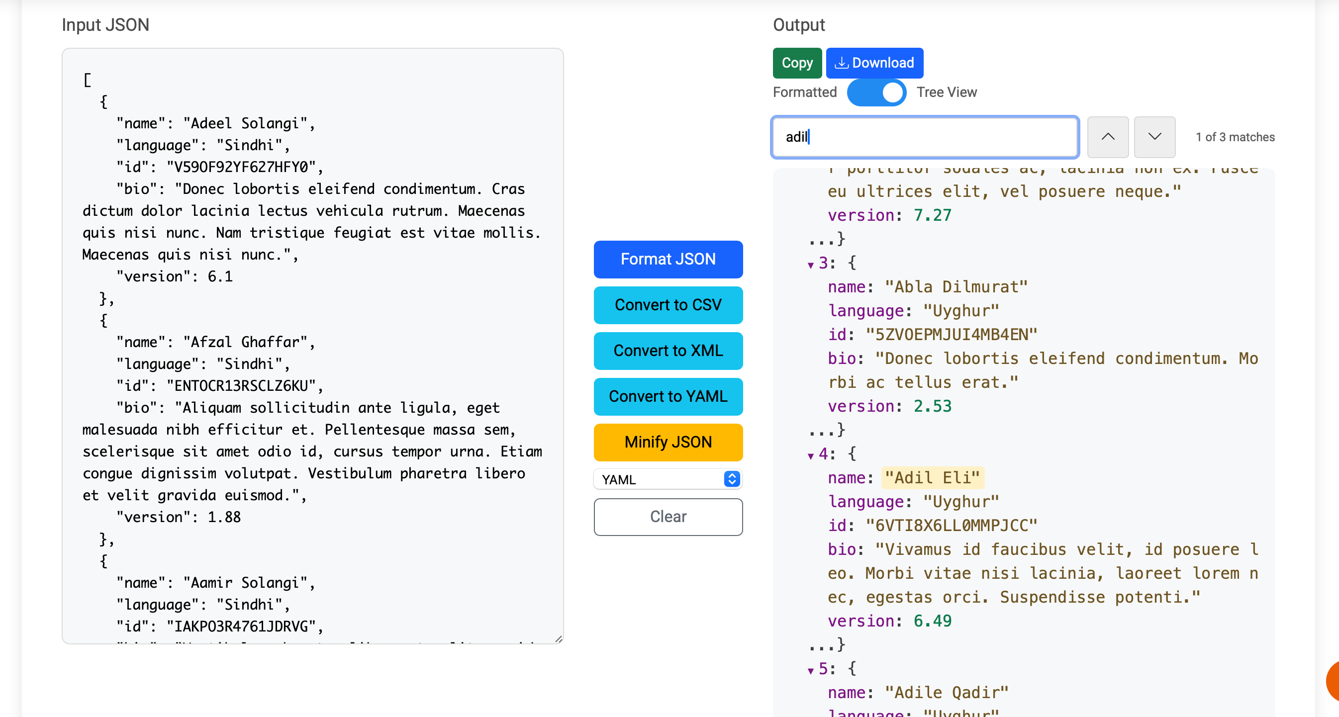The image size is (1339, 717).
Task: Click the id "V59OF92YF627HFY0" in the input
Action: (241, 167)
